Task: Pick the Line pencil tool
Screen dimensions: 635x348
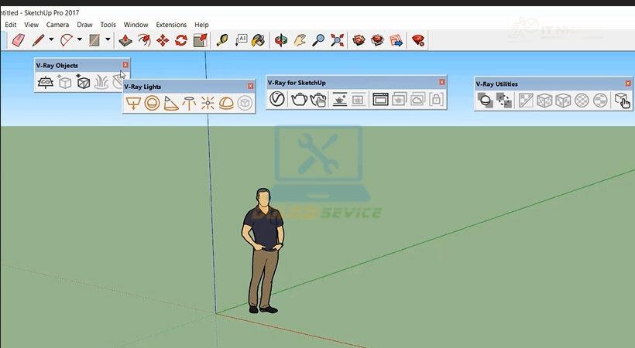Action: (x=38, y=40)
